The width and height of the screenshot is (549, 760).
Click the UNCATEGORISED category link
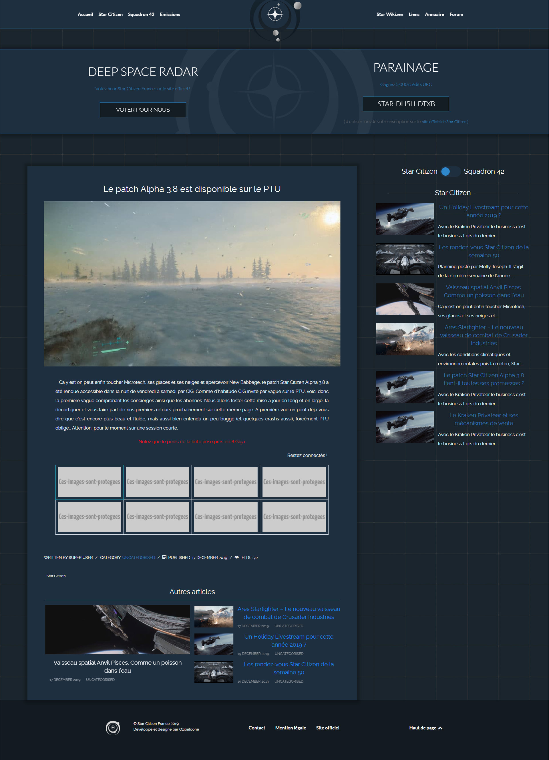[139, 558]
